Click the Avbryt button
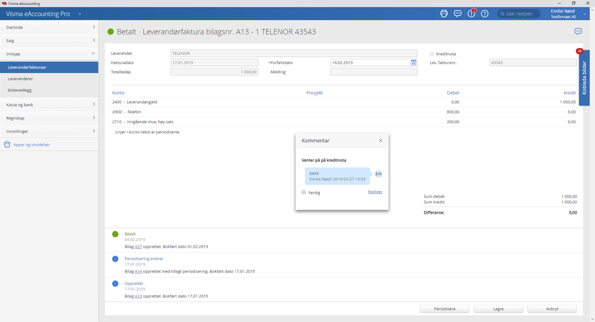 point(552,309)
